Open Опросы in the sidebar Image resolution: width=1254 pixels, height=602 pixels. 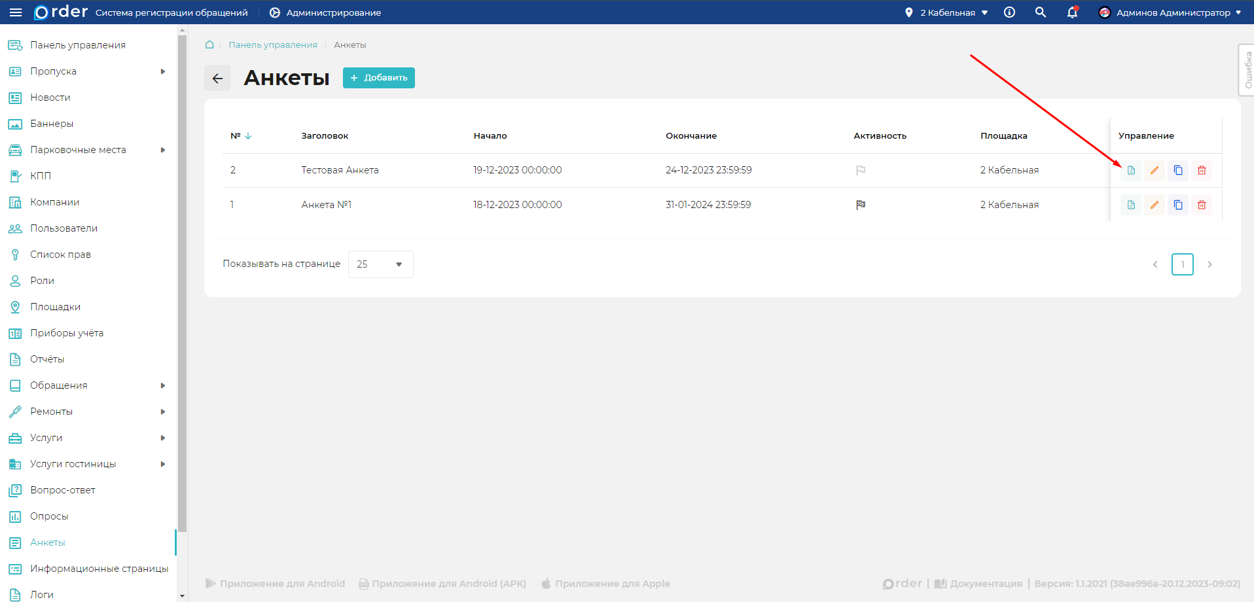49,516
